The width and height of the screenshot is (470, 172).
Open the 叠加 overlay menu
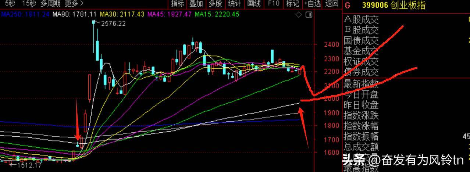pos(196,4)
